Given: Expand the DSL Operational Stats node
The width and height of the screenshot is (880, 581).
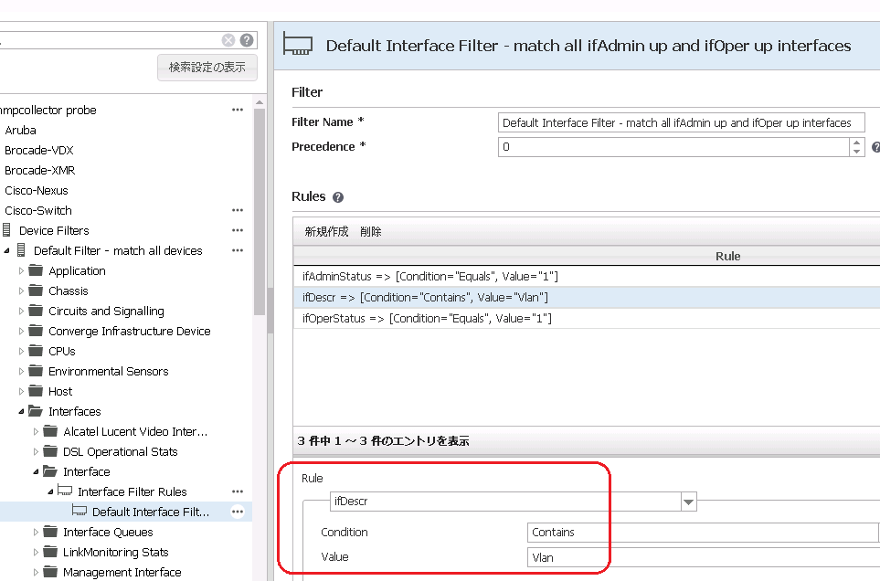Looking at the screenshot, I should coord(37,452).
